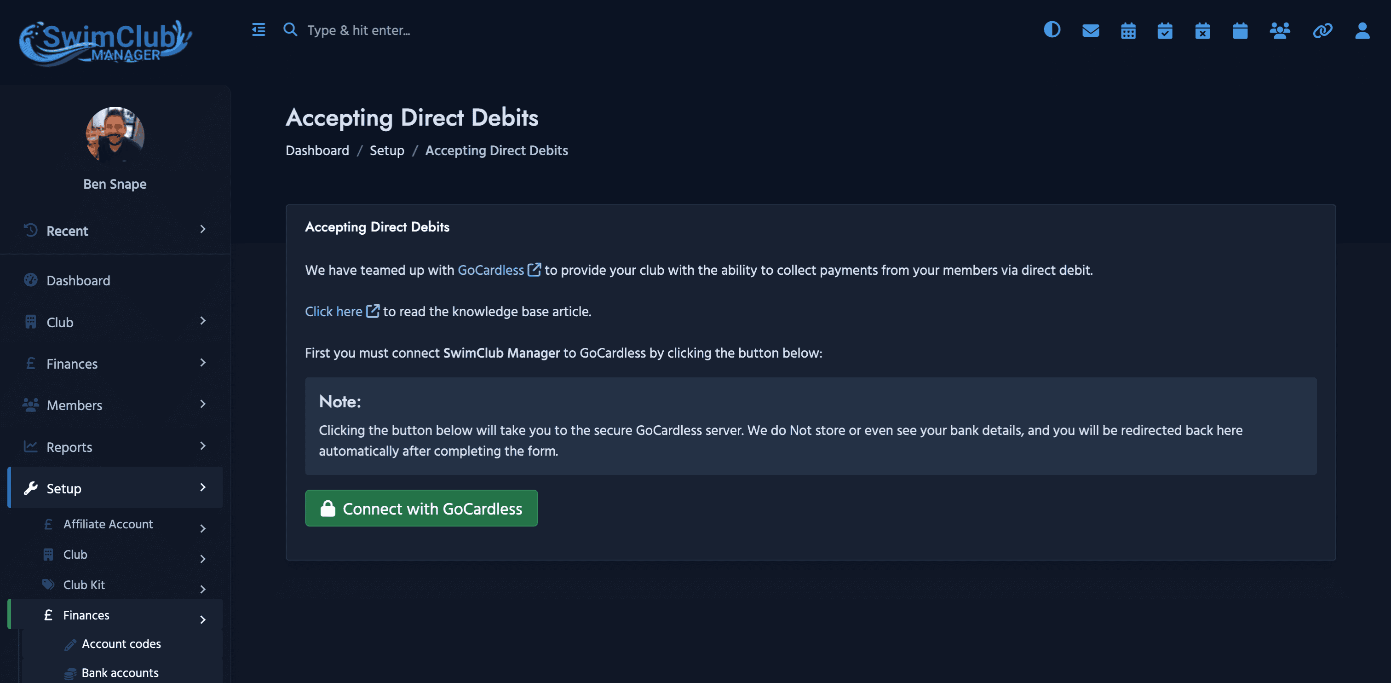1391x683 pixels.
Task: Open Affiliate Account under Setup
Action: click(x=115, y=524)
